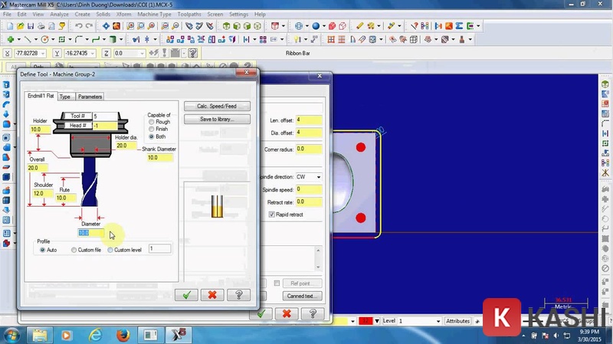Toggle the Rapid retract checkbox
613x344 pixels.
272,215
